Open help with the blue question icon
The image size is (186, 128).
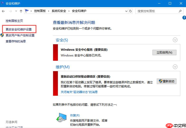pyautogui.click(x=184, y=18)
